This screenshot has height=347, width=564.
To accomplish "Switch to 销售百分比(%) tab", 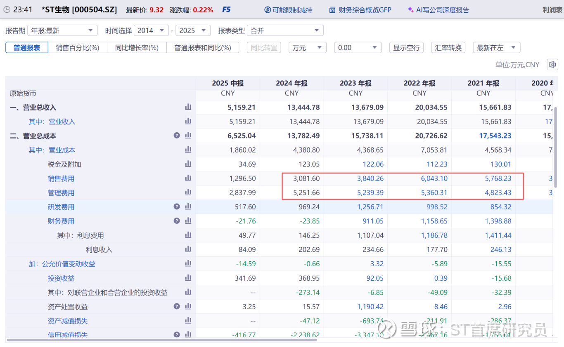I will click(78, 48).
